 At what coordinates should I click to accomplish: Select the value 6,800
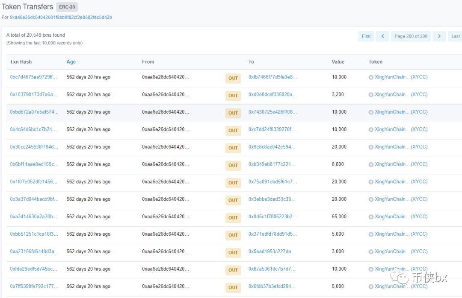(338, 164)
